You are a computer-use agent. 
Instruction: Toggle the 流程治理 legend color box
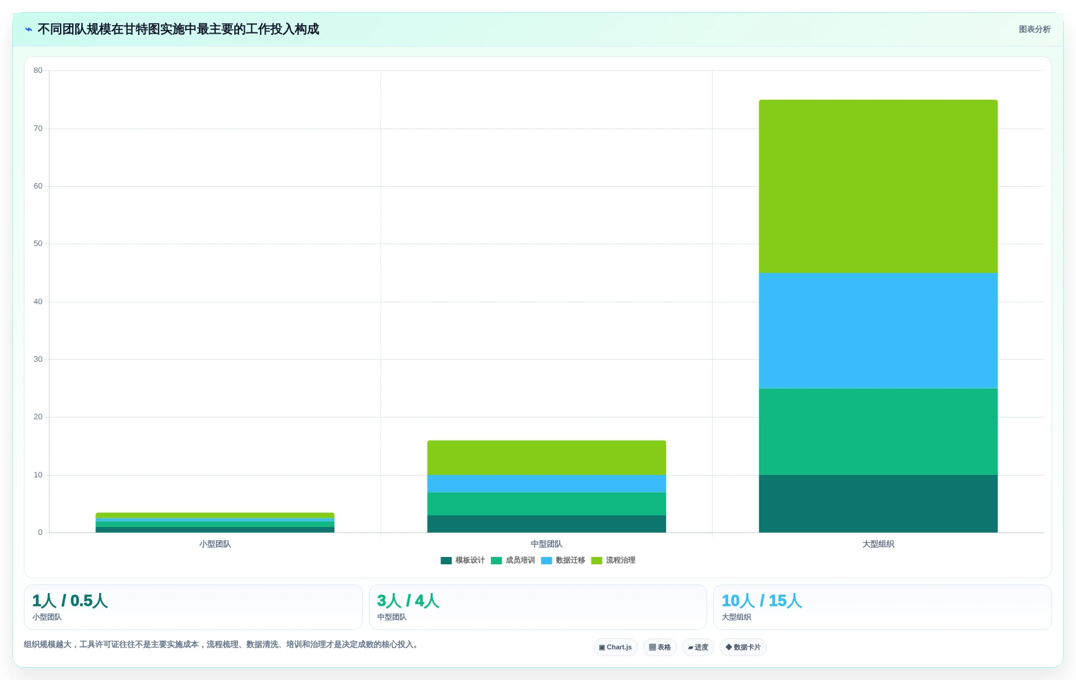[x=596, y=561]
